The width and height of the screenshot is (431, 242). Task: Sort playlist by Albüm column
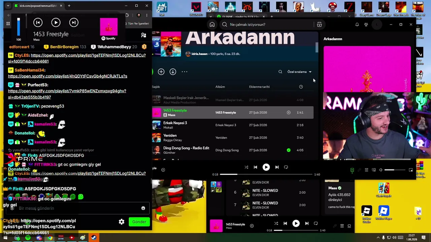(220, 87)
